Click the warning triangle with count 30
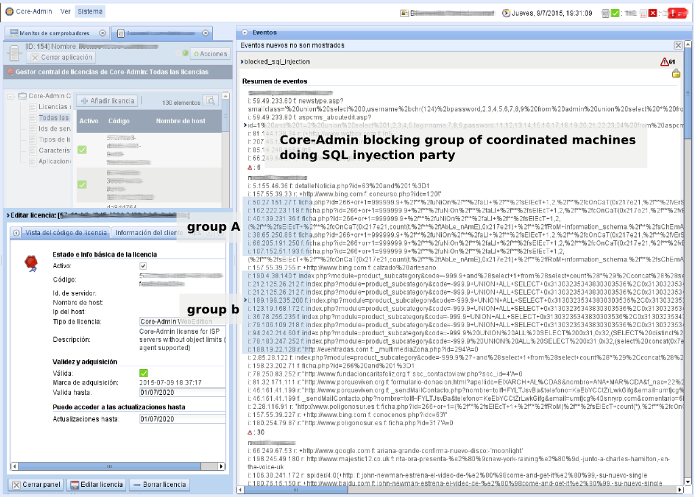Image resolution: width=694 pixels, height=497 pixels. coord(250,433)
